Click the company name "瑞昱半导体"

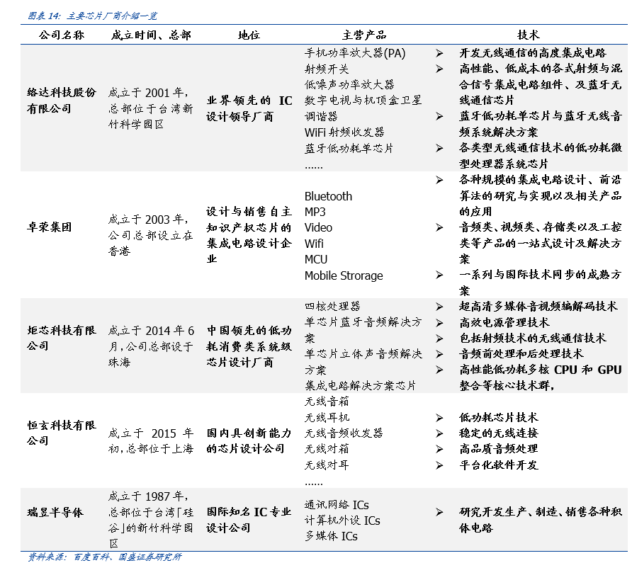coord(55,513)
